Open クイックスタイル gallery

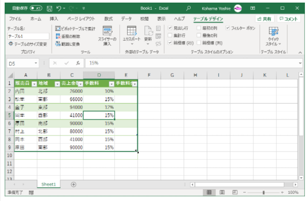click(273, 36)
